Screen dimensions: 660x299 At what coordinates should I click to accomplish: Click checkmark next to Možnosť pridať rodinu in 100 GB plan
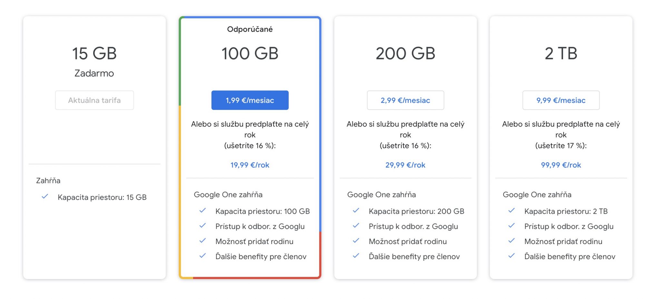(202, 241)
